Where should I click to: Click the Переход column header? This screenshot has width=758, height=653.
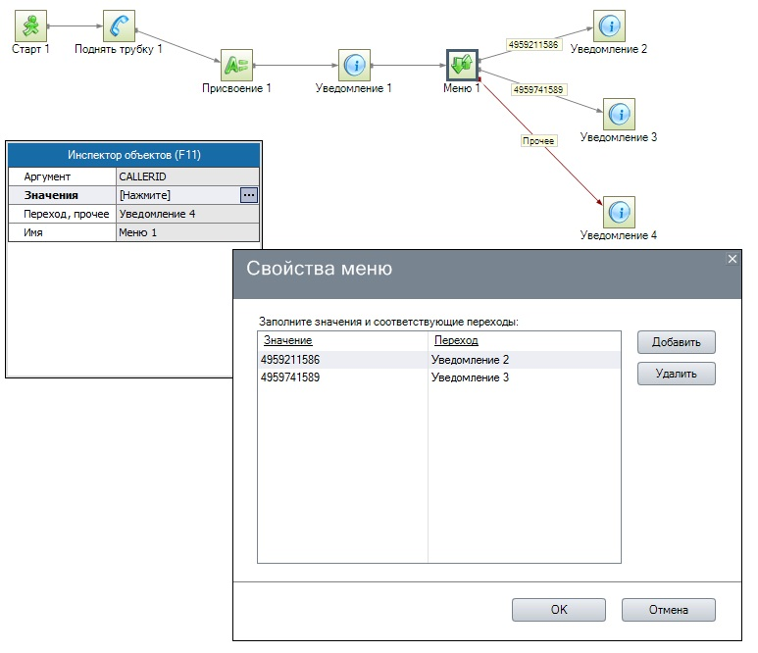[x=456, y=340]
